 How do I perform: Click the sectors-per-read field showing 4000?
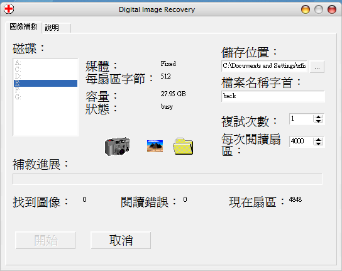click(x=301, y=141)
